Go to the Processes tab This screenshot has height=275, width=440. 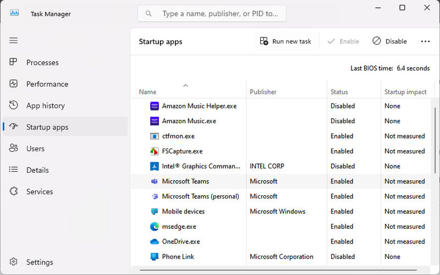click(65, 62)
